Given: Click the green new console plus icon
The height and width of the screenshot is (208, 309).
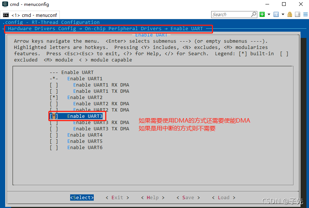Looking at the screenshot, I should 262,14.
